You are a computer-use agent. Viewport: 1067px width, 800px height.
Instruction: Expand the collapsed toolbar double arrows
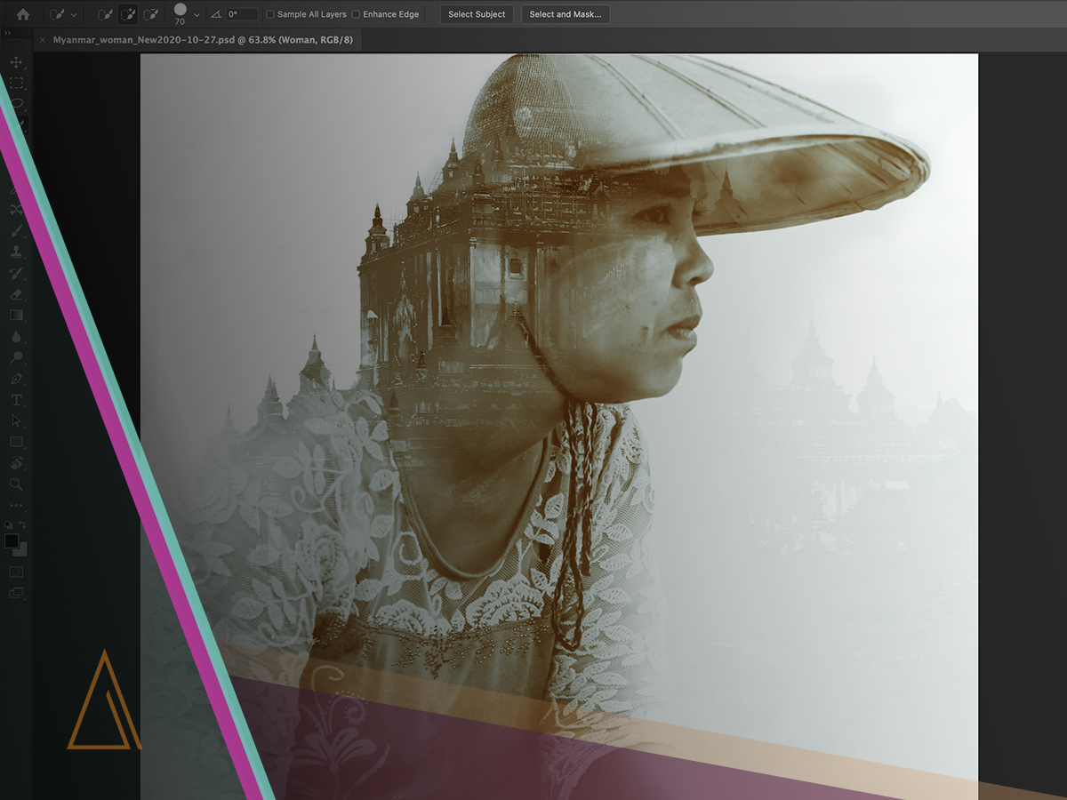tap(8, 34)
